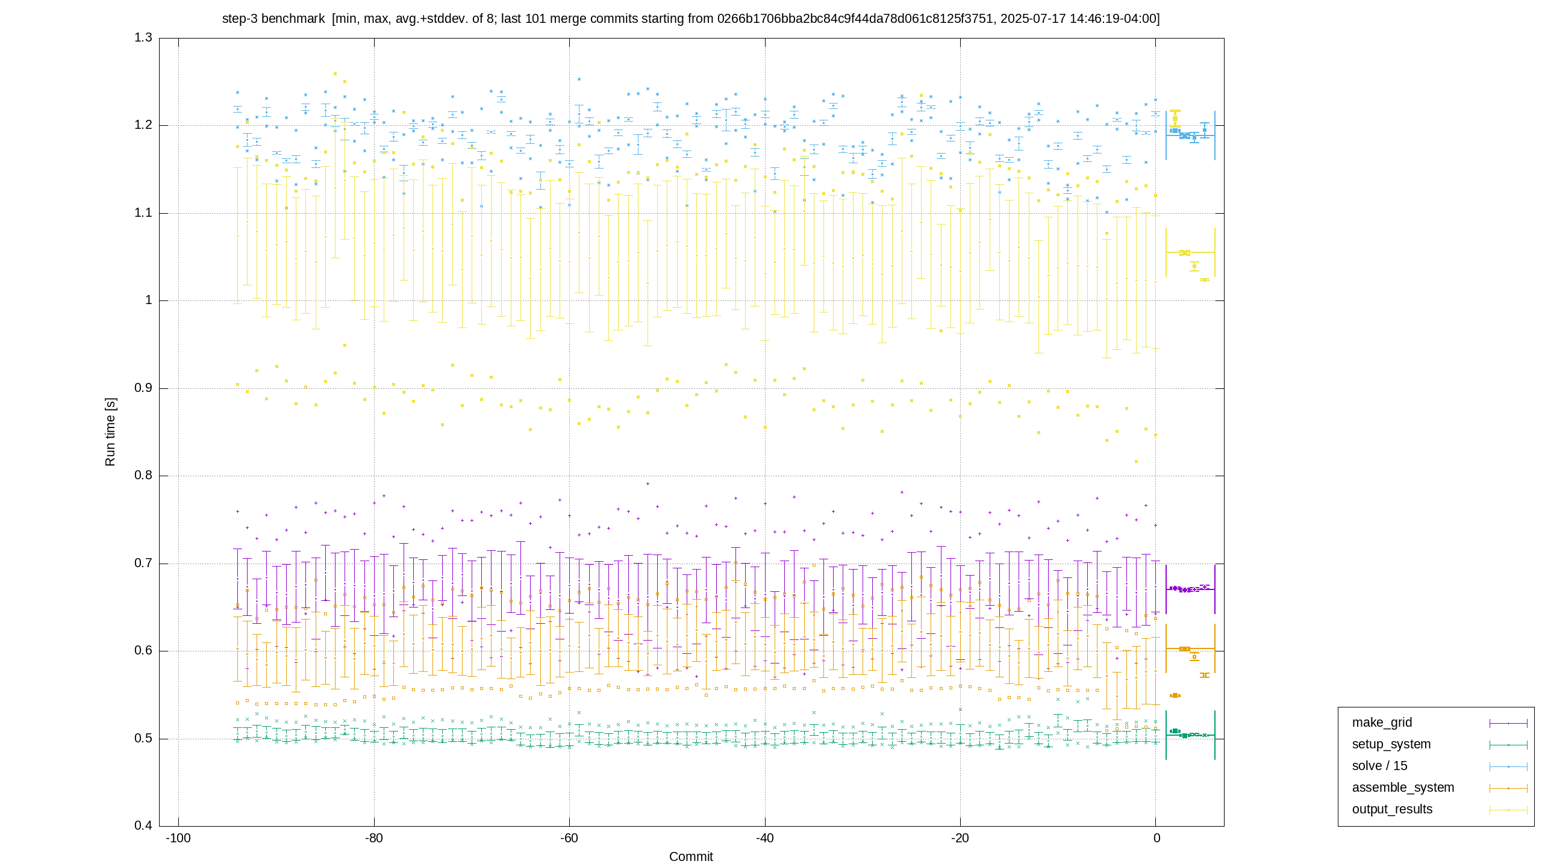Click the Run time [s] axis label
1542x867 pixels.
coord(110,432)
